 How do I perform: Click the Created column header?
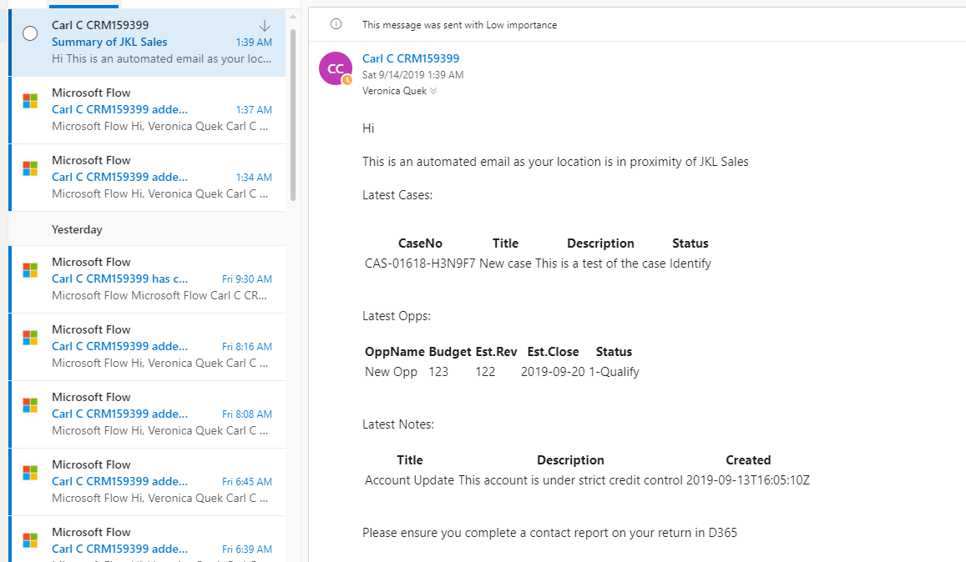(x=748, y=459)
